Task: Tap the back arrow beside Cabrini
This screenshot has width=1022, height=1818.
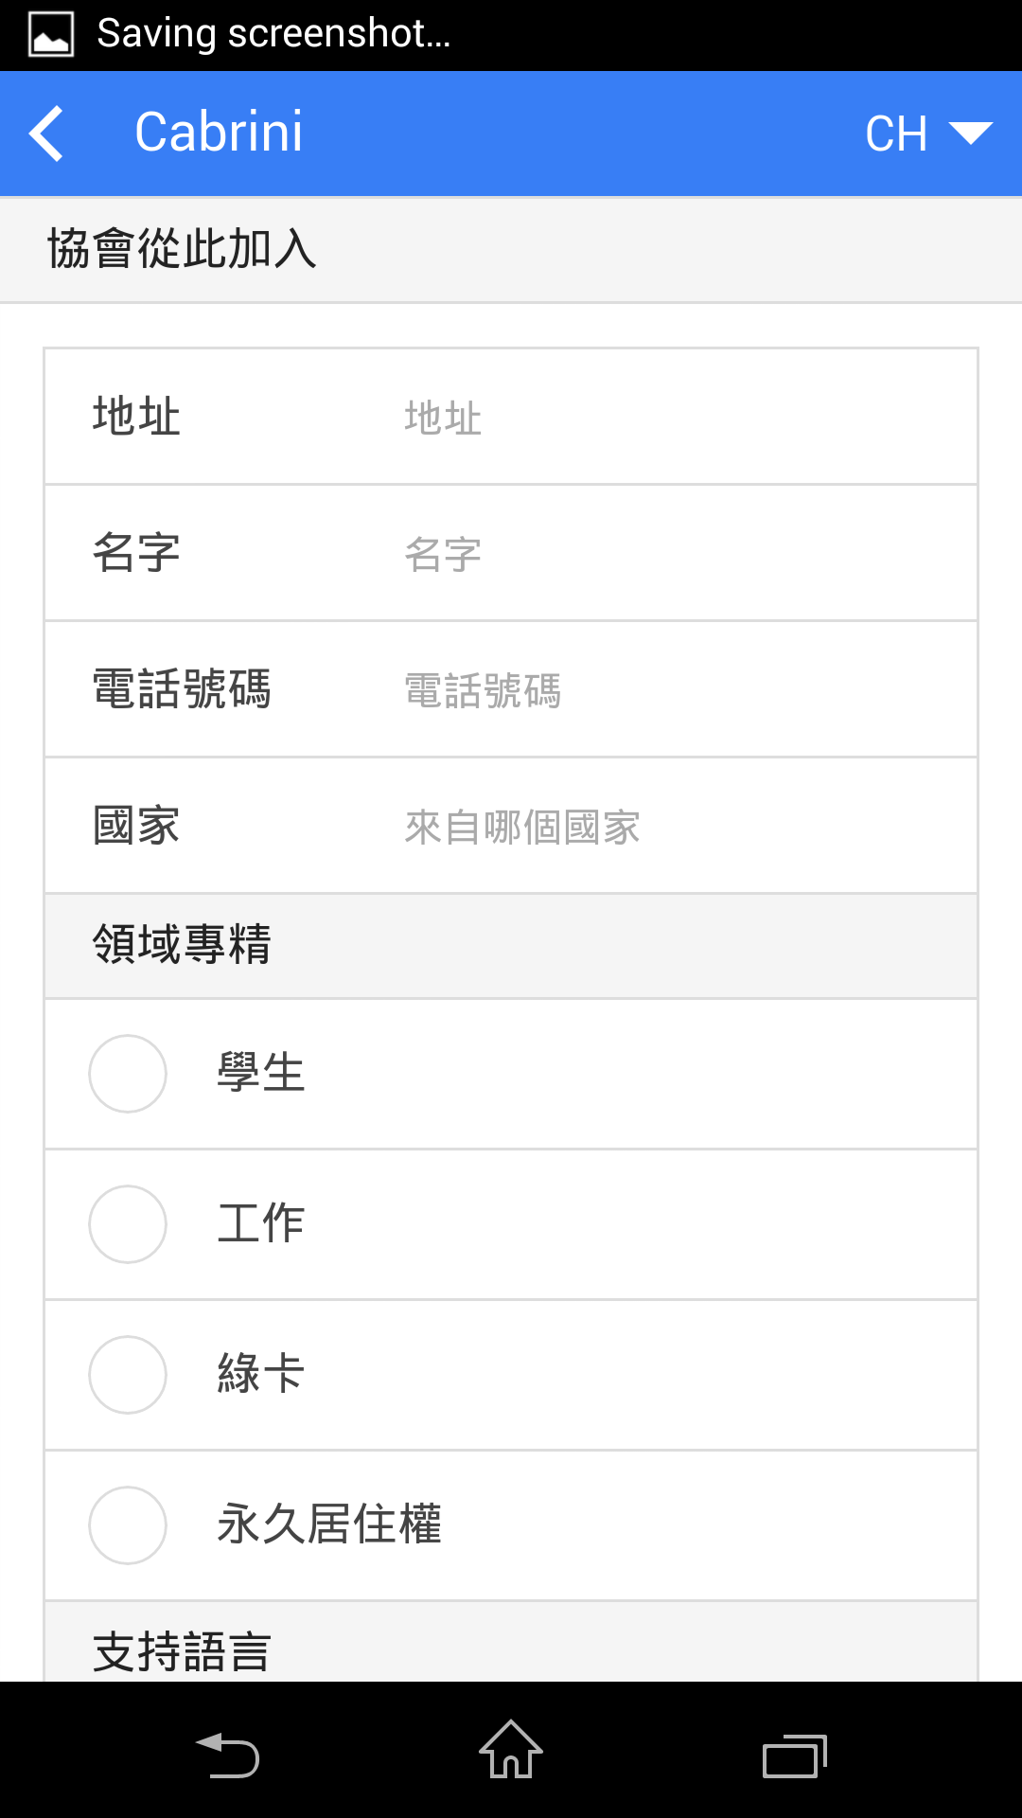Action: coord(46,134)
